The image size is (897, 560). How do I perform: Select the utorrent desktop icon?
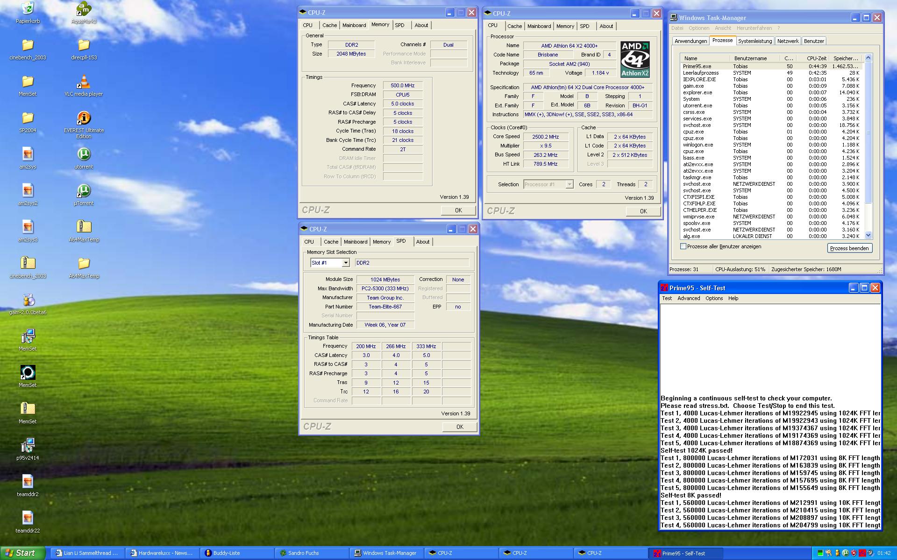click(84, 154)
